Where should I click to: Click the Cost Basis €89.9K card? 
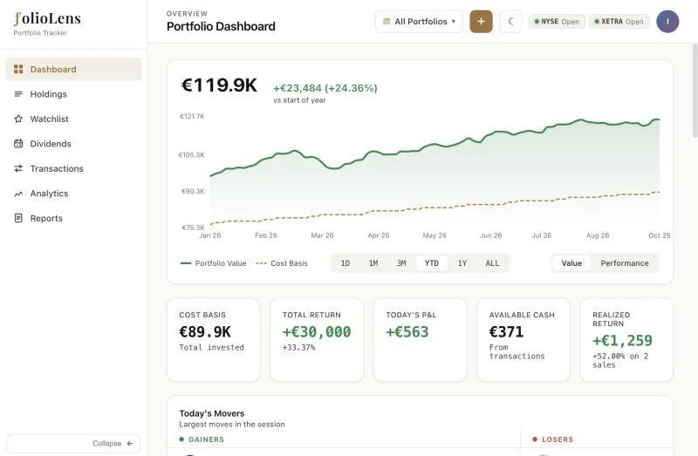pos(213,339)
